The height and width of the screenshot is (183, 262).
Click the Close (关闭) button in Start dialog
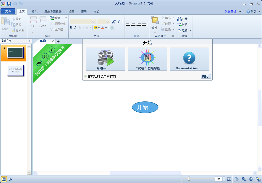click(206, 76)
